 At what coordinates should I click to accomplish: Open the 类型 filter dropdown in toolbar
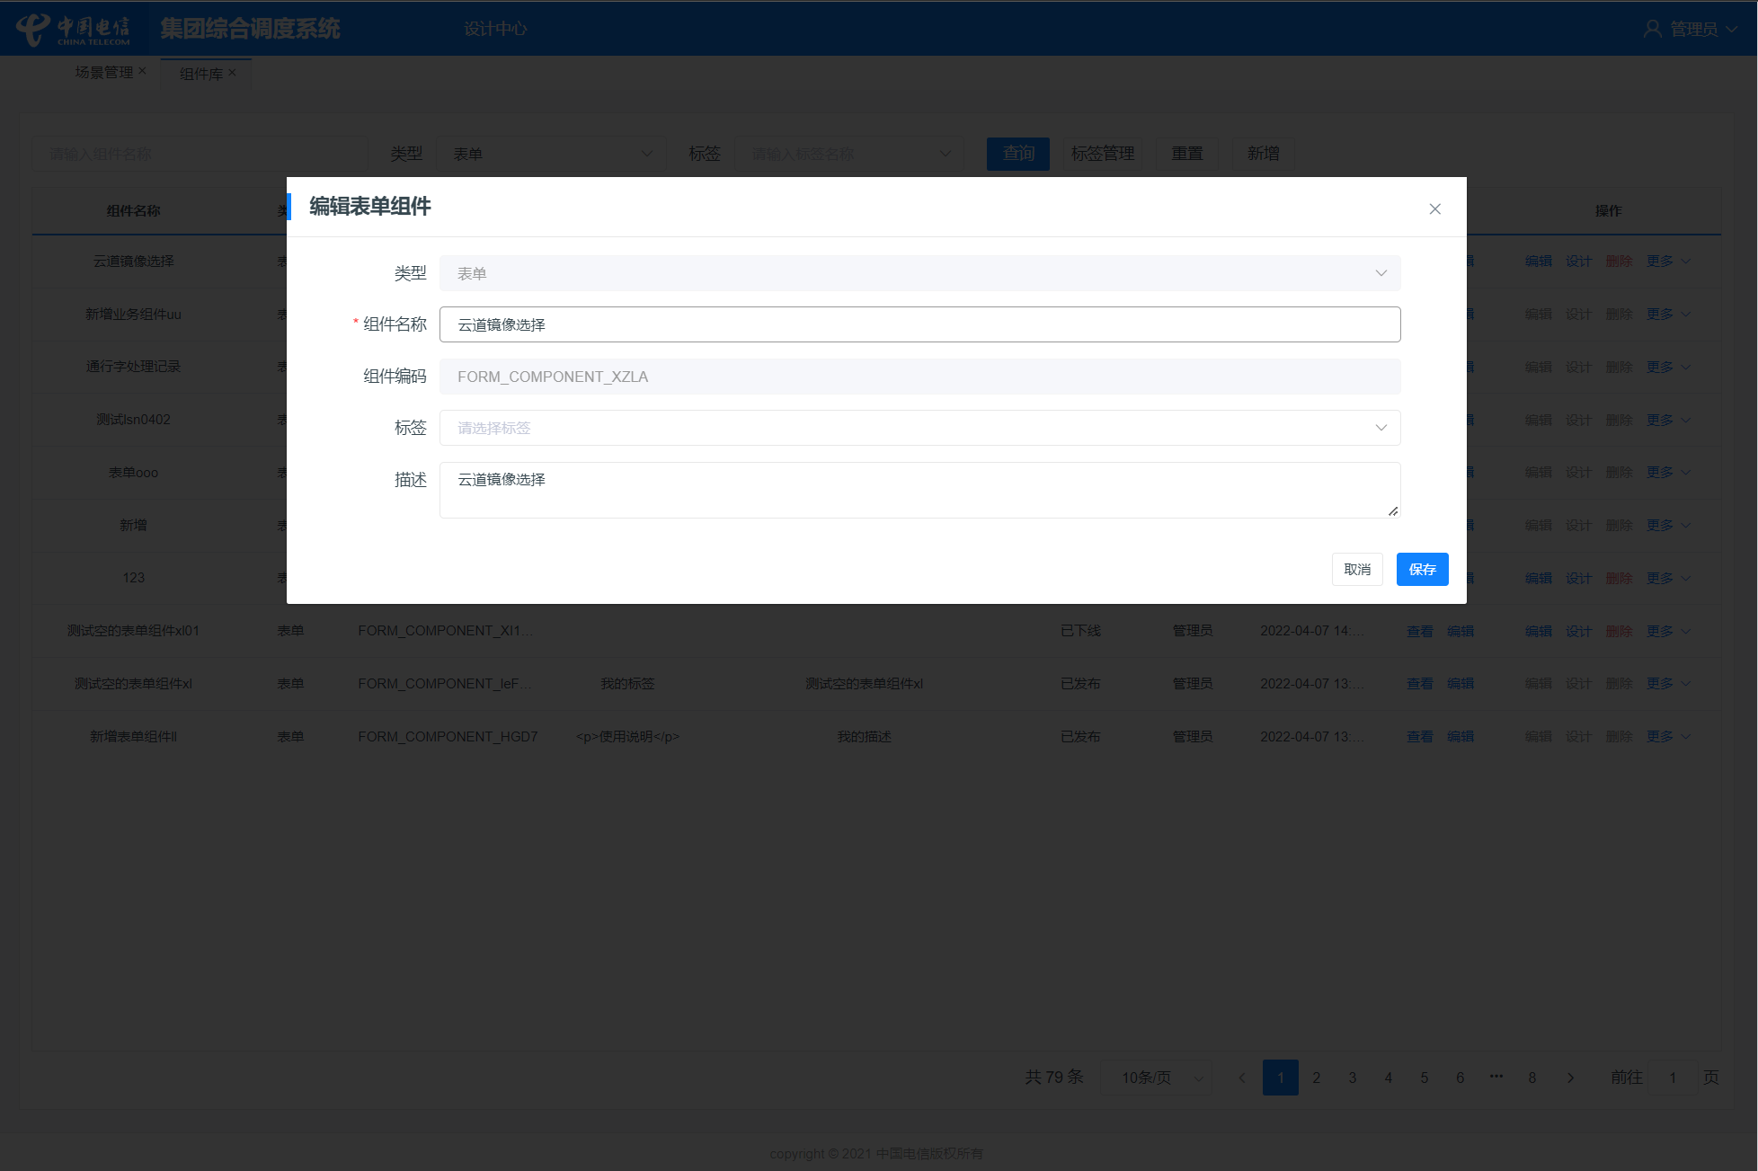[551, 154]
